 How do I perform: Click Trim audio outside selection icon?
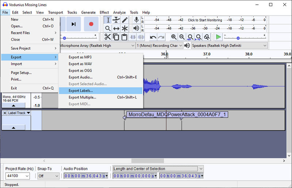pyautogui.click(x=133, y=37)
